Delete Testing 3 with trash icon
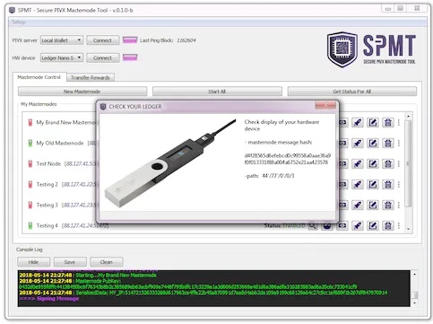The image size is (433, 324). pos(388,205)
